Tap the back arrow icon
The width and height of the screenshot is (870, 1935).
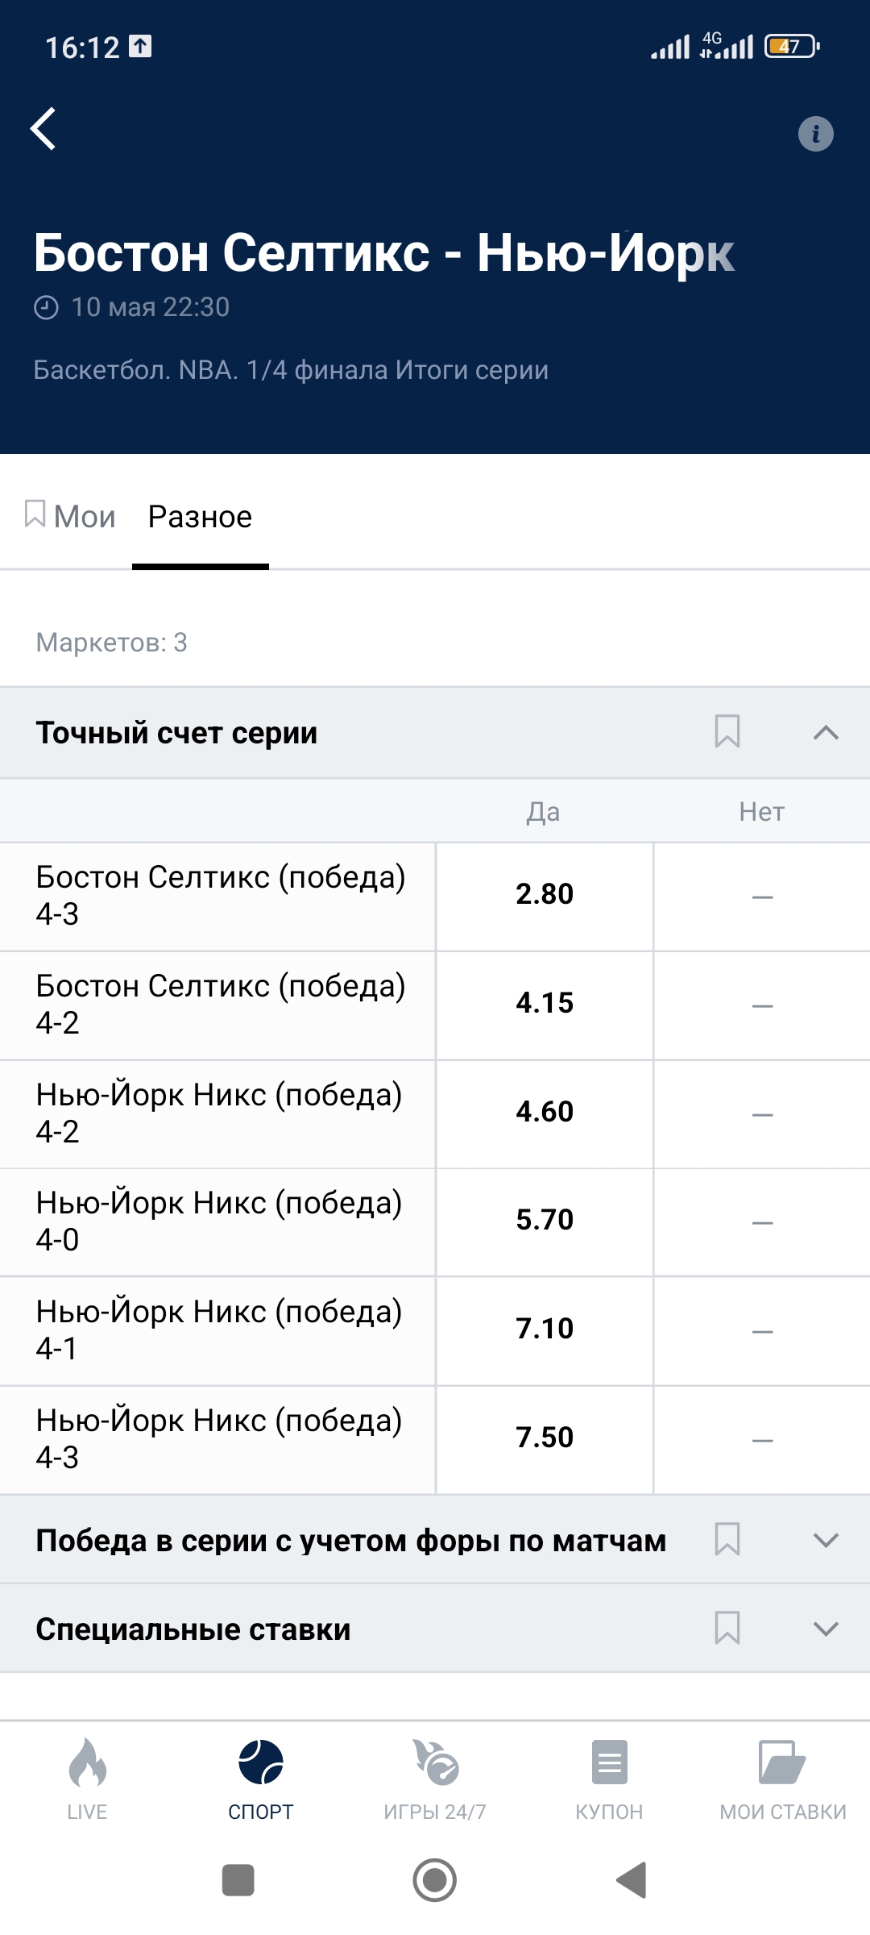click(43, 129)
